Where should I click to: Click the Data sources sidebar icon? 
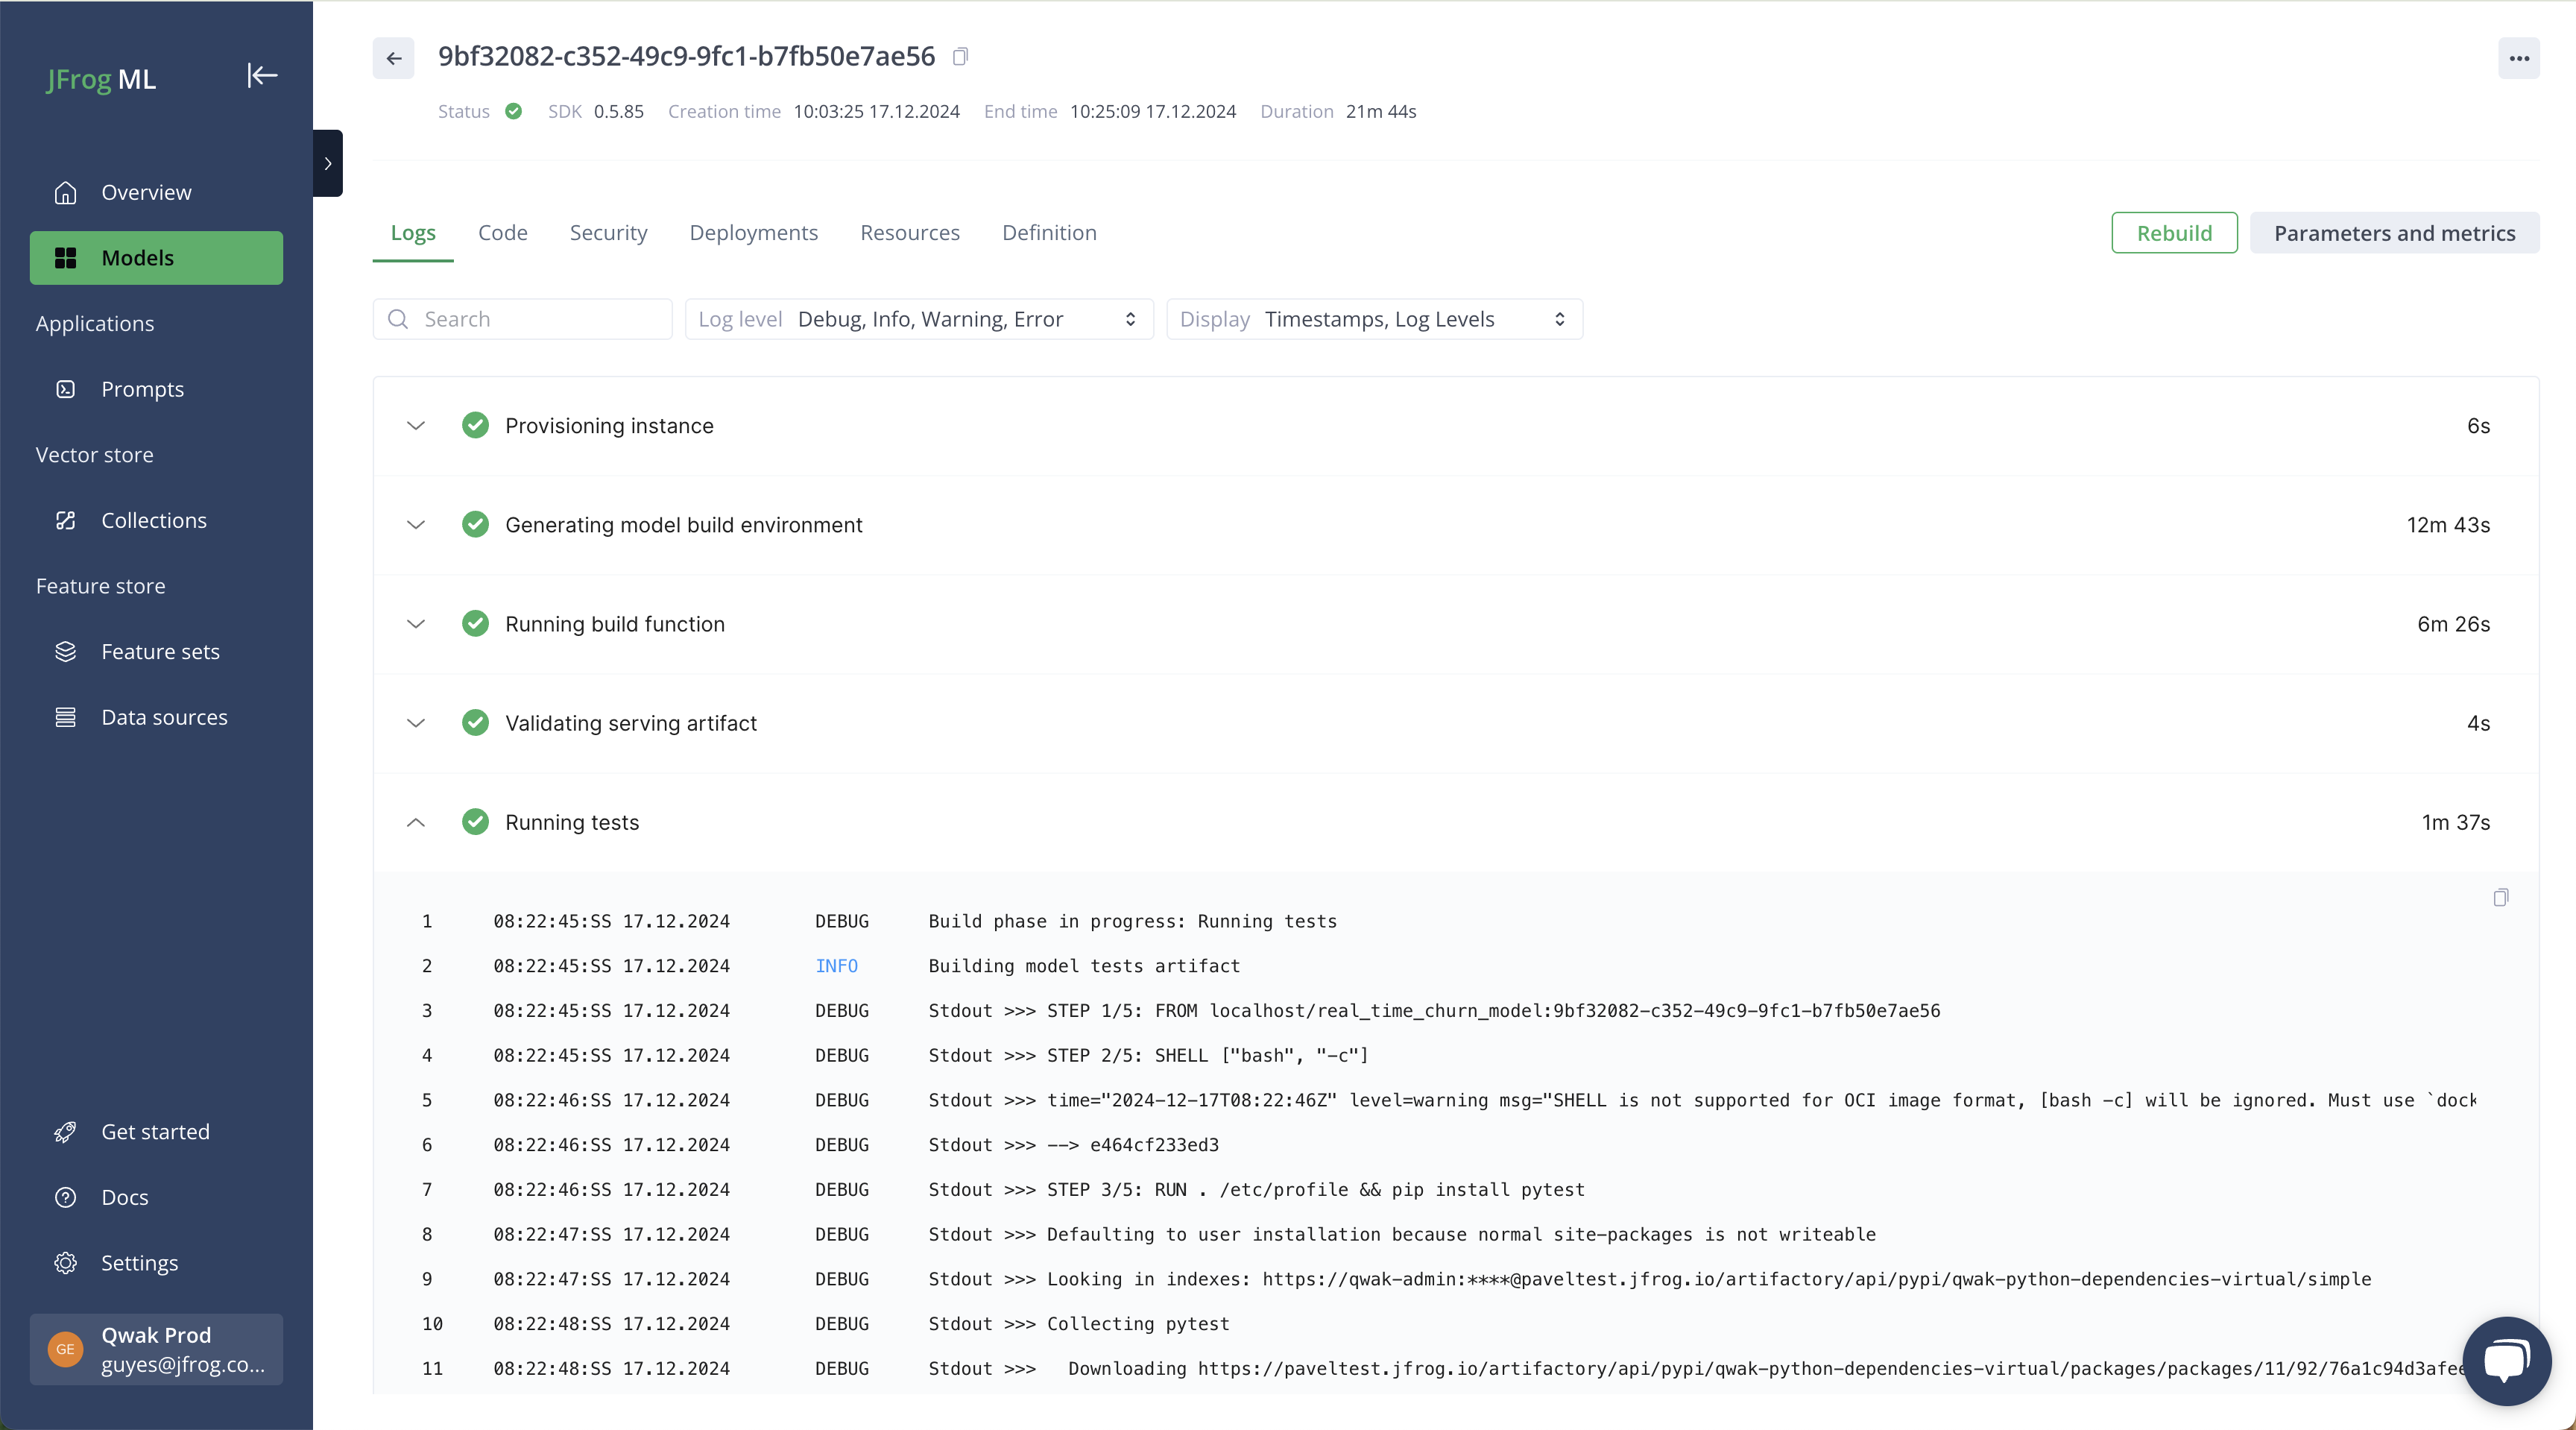coord(63,716)
